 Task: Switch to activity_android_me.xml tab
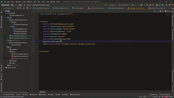coord(96,8)
